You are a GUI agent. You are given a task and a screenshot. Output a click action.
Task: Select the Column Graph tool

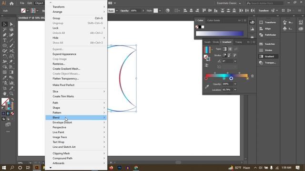[x=11, y=83]
